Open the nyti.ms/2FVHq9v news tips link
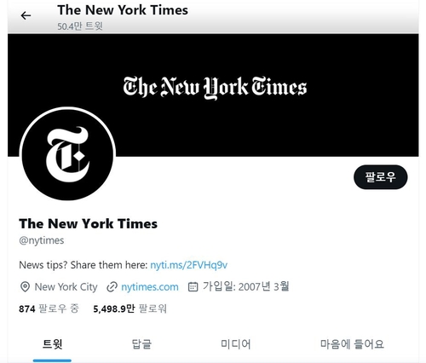The height and width of the screenshot is (363, 426). tap(189, 265)
